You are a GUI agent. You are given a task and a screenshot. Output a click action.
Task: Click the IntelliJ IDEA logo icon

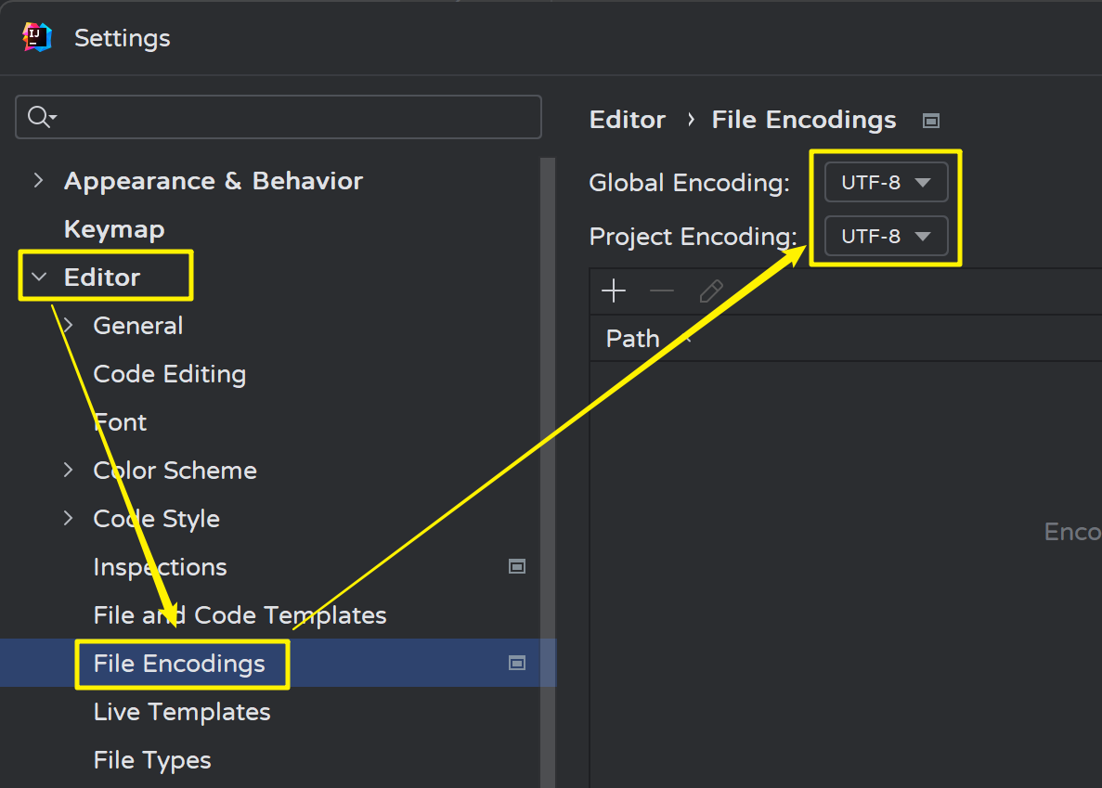tap(37, 37)
